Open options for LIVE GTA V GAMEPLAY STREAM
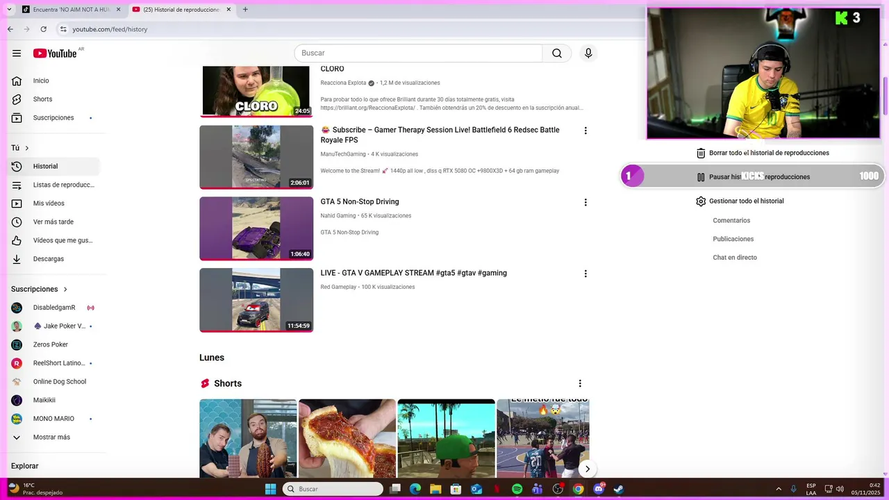 click(x=585, y=274)
